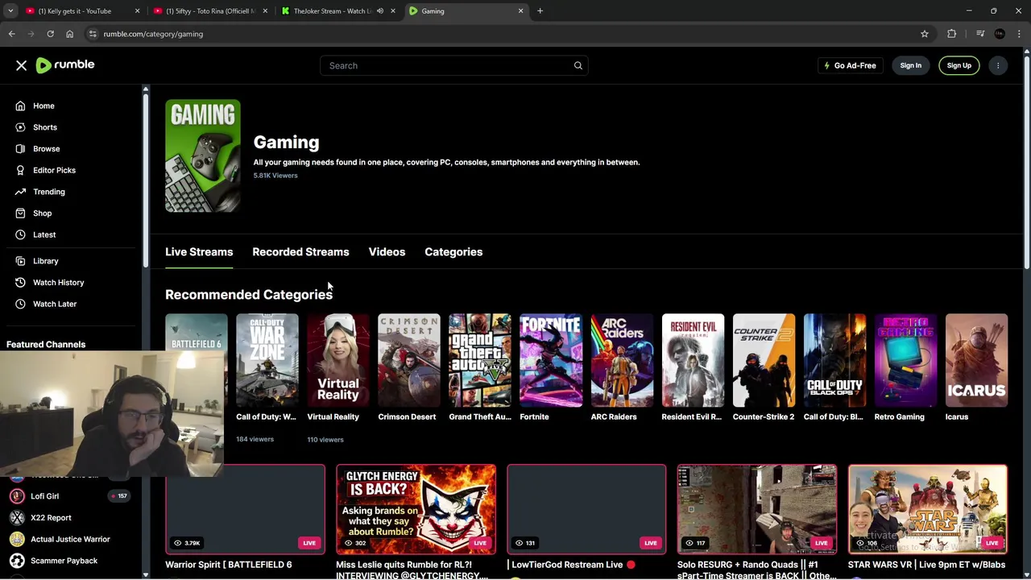The image size is (1031, 580).
Task: Open a new browser tab
Action: coord(540,10)
